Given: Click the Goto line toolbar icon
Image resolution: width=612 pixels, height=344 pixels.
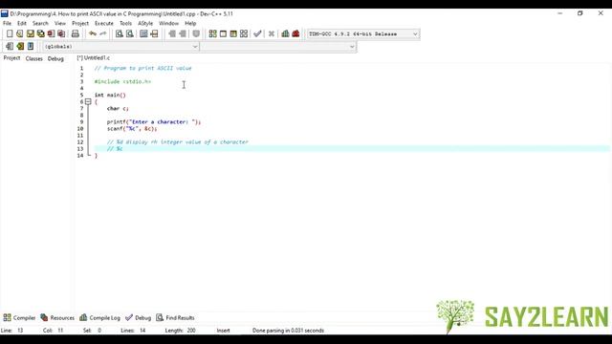Looking at the screenshot, I should coord(154,34).
